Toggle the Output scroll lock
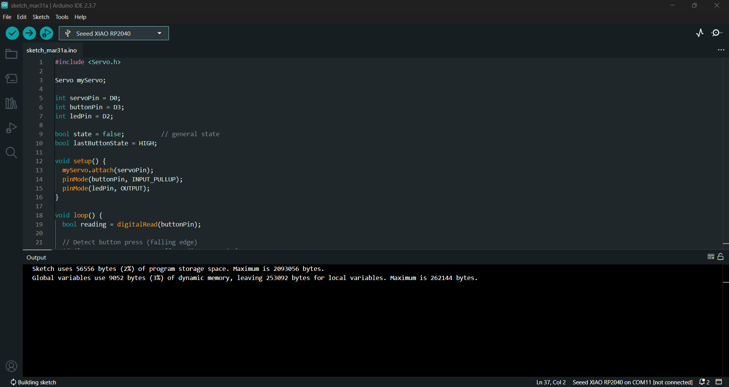The height and width of the screenshot is (387, 729). (721, 257)
